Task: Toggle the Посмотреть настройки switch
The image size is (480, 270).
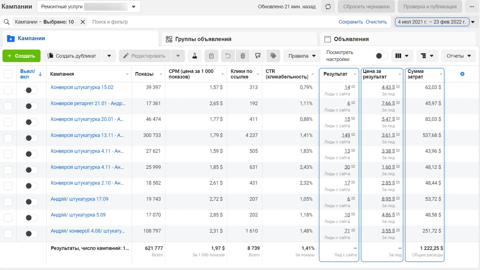Action: [382, 56]
